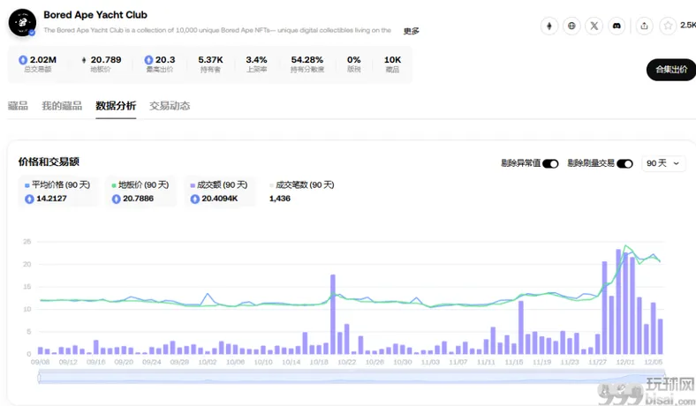Click the 0% 版税 stat

[x=354, y=64]
